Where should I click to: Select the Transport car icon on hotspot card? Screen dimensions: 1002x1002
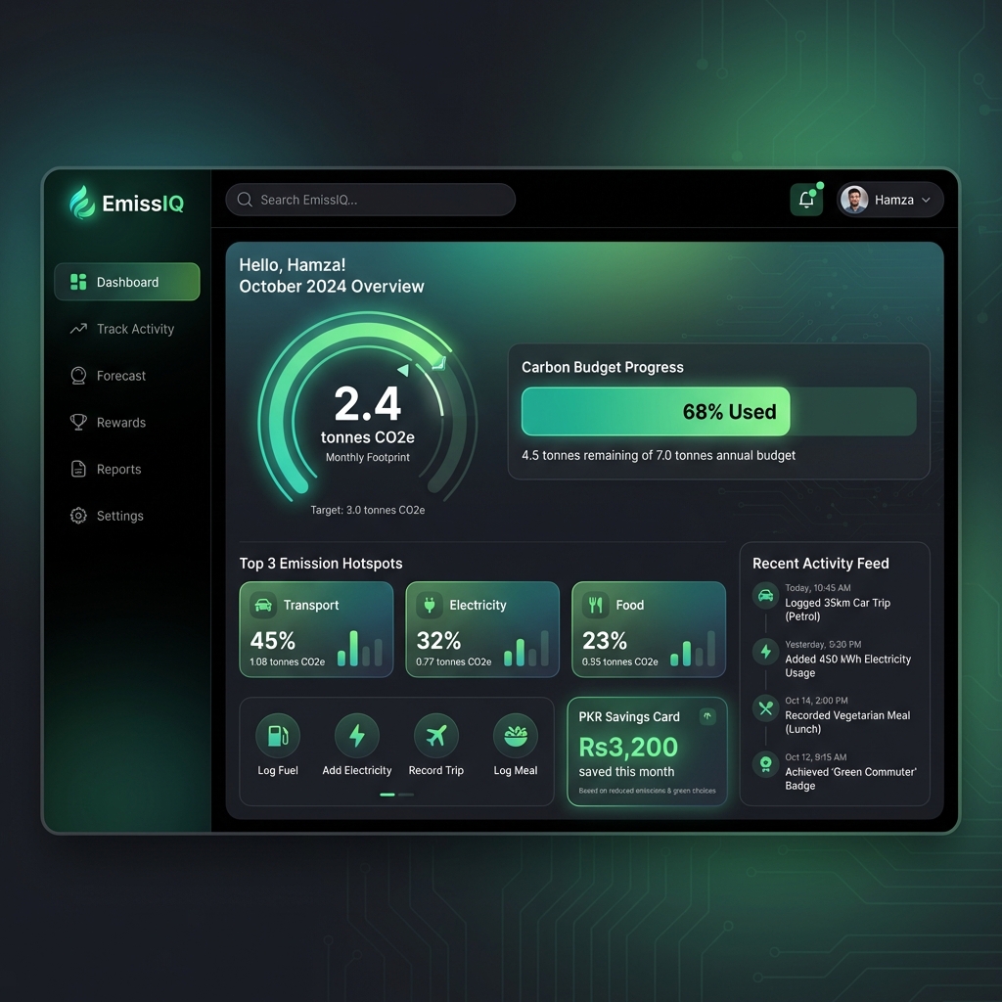click(261, 605)
